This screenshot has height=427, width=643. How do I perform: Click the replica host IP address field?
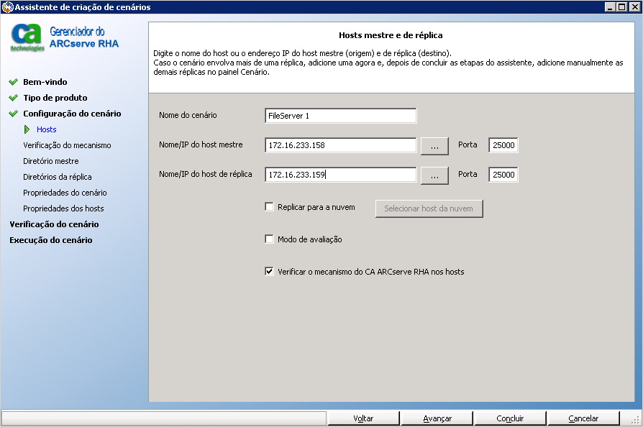(x=340, y=175)
